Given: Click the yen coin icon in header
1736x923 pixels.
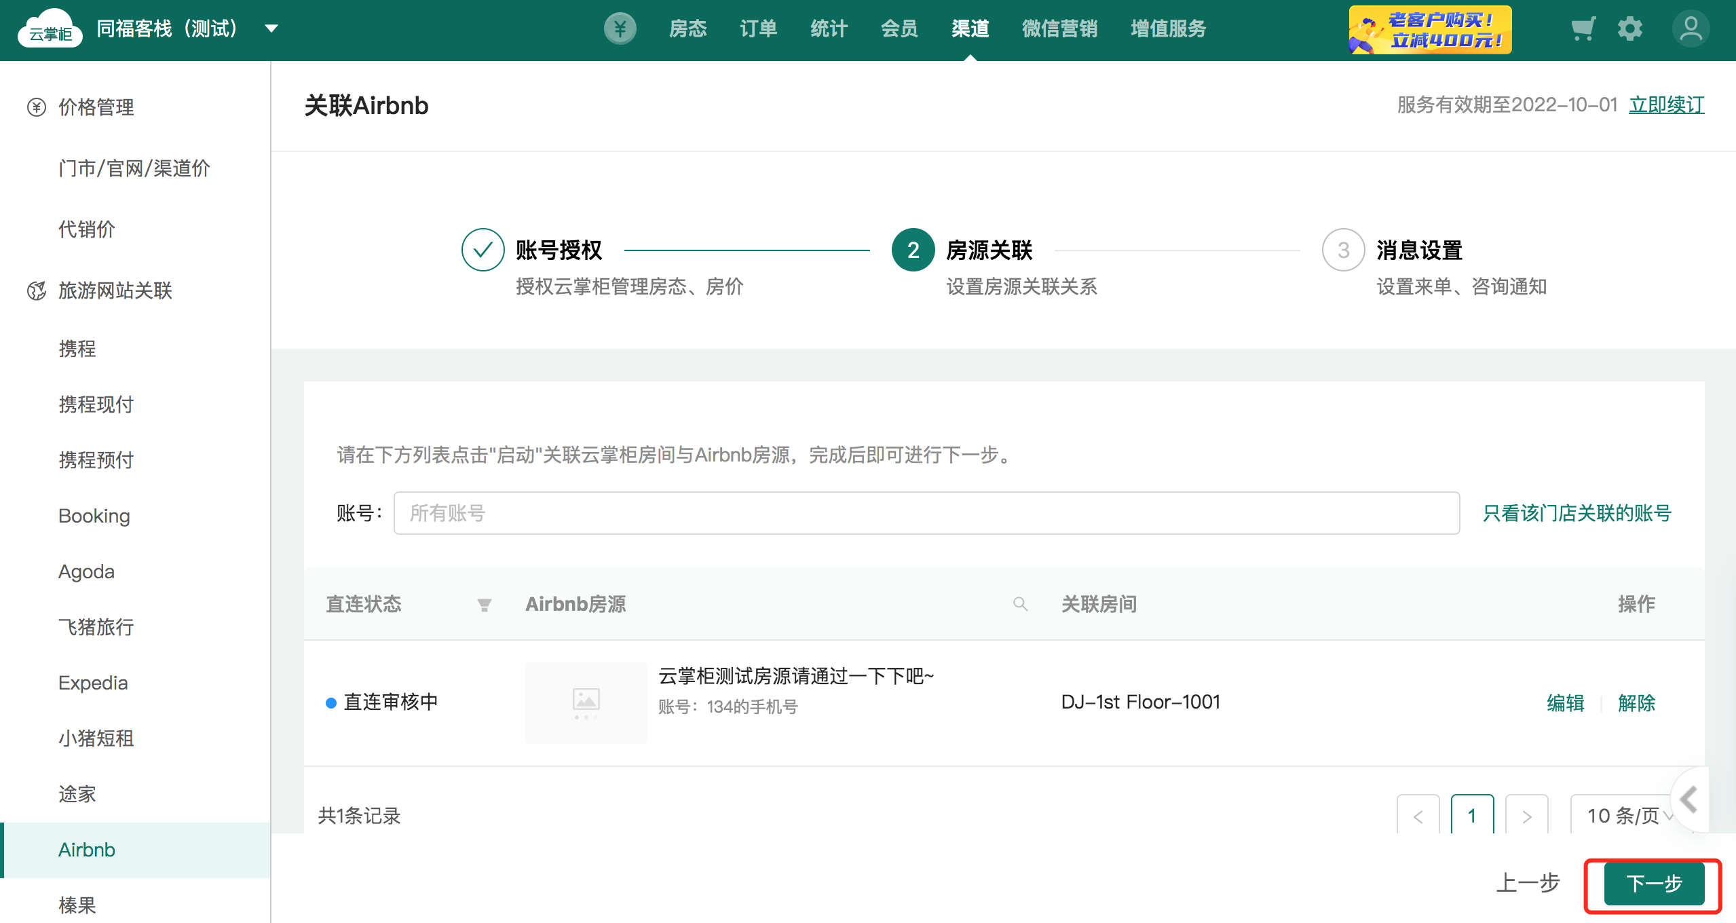Looking at the screenshot, I should click(620, 29).
